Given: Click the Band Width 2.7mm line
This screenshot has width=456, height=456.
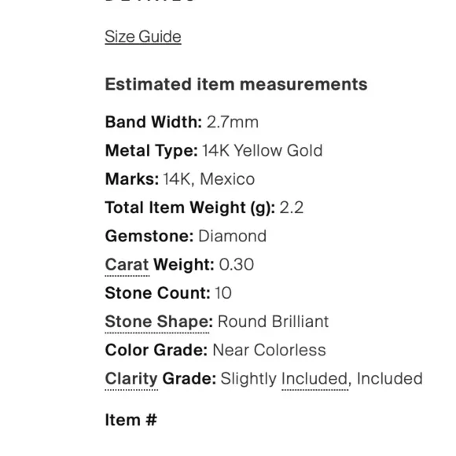Looking at the screenshot, I should [x=182, y=122].
